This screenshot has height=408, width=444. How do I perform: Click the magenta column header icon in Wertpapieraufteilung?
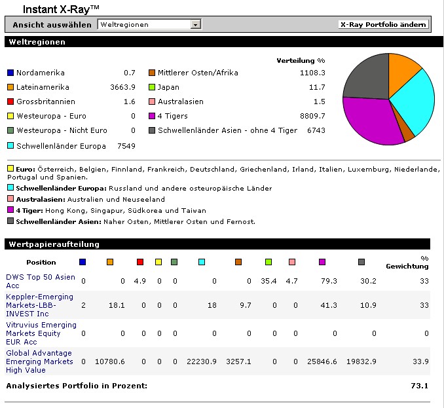[322, 262]
